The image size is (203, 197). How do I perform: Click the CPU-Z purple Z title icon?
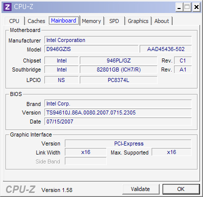[x=7, y=7]
